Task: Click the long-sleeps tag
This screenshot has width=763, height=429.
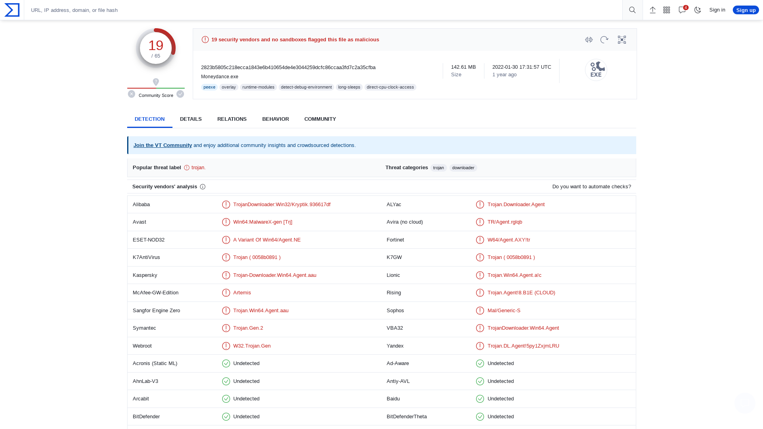Action: (349, 87)
